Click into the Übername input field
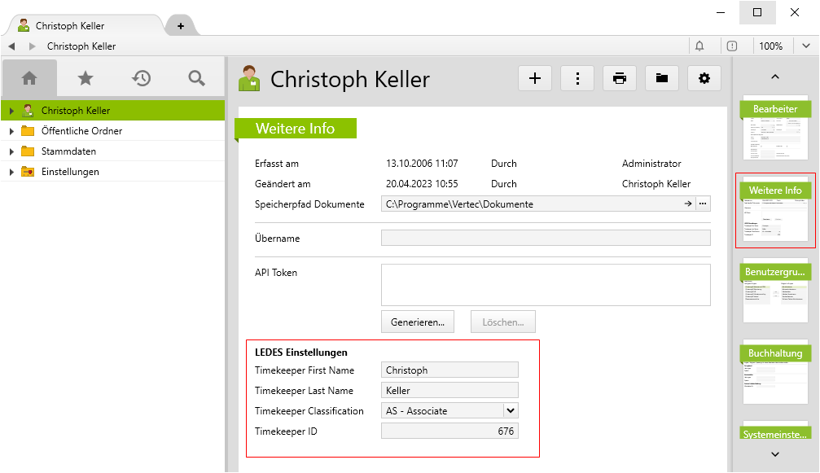Viewport: 820px width, 473px height. pos(546,239)
